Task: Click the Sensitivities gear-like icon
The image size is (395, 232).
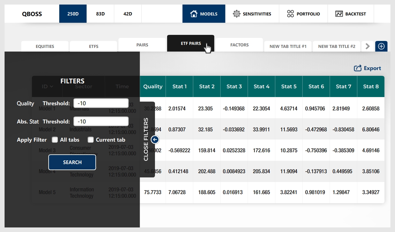Action: click(236, 14)
